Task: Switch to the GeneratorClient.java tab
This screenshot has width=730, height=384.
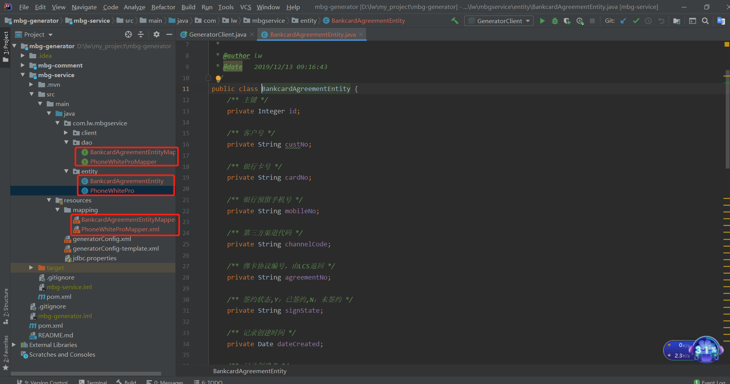Action: tap(217, 34)
